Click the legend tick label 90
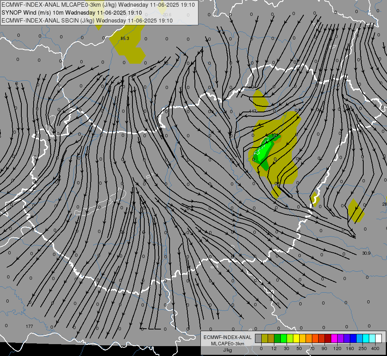 click(x=325, y=348)
